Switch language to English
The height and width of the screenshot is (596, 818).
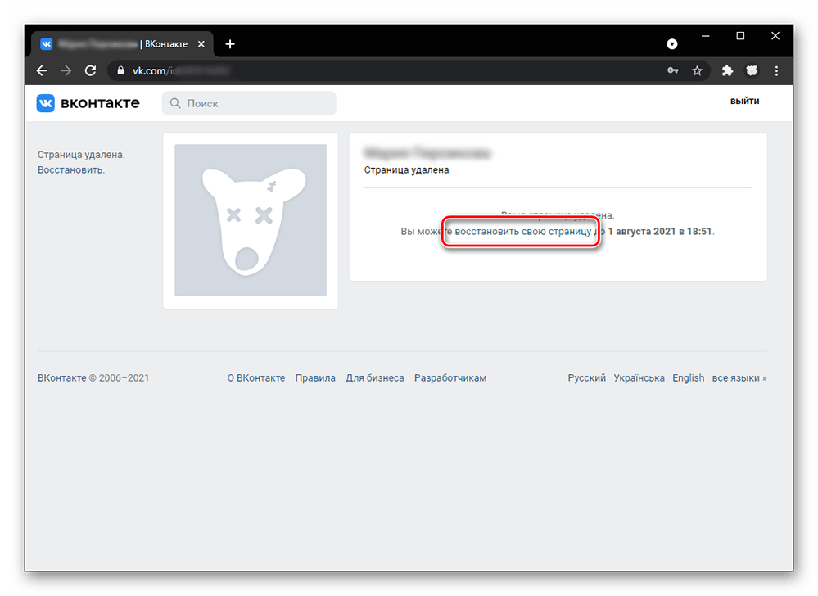(688, 377)
